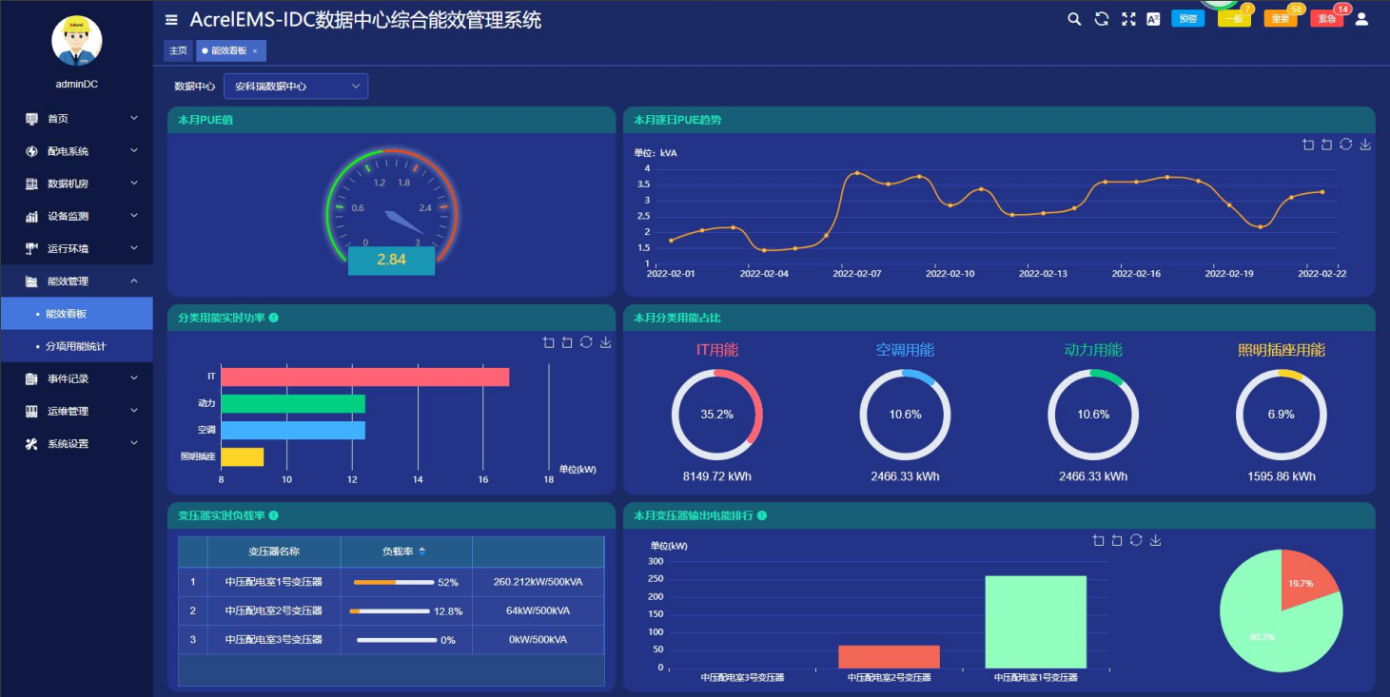
Task: Click area zoom icon on 分类用能实时功率 chart
Action: pos(548,342)
